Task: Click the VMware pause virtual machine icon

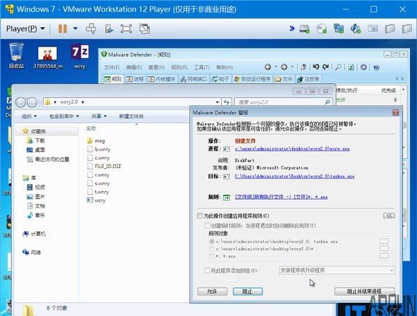Action: (63, 28)
